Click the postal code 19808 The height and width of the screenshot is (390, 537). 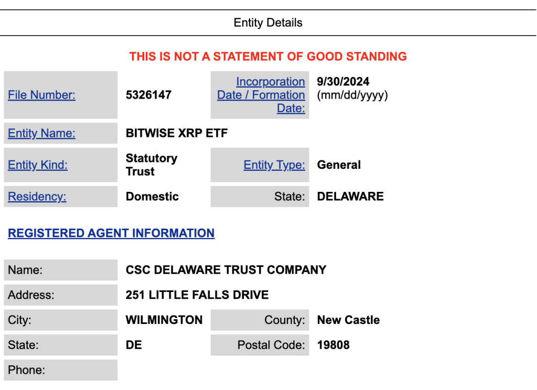click(x=333, y=345)
